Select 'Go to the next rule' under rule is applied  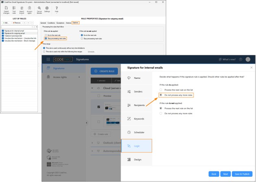(x=46, y=35)
